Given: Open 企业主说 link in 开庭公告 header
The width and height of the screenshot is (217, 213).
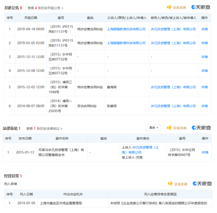Looking at the screenshot, I should pos(180,7).
